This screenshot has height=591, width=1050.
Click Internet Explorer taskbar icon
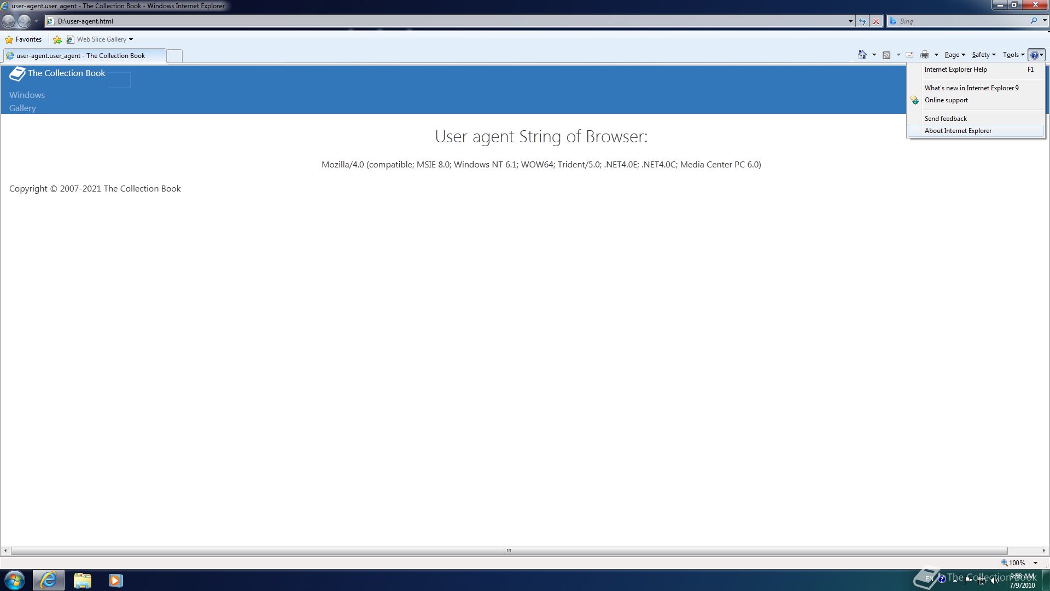(x=49, y=580)
